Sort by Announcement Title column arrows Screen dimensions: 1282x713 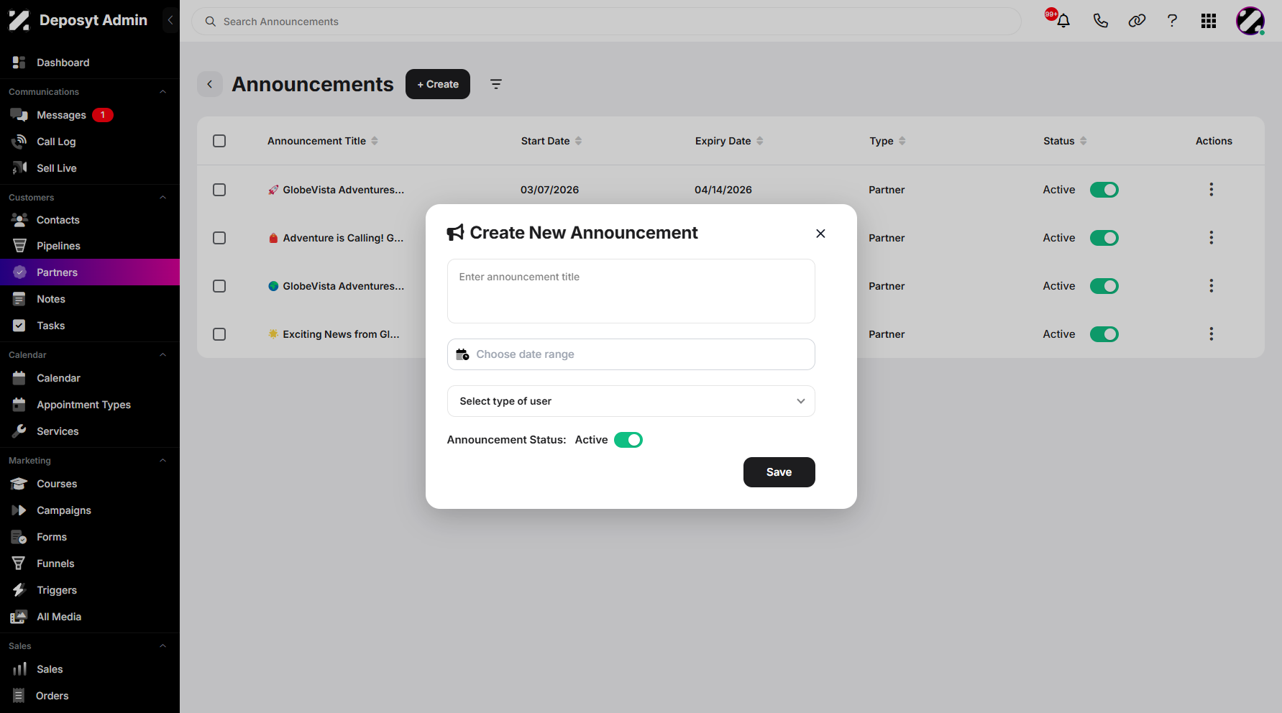375,141
